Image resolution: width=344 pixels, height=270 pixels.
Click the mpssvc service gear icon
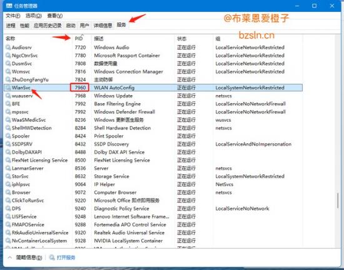tap(8, 112)
